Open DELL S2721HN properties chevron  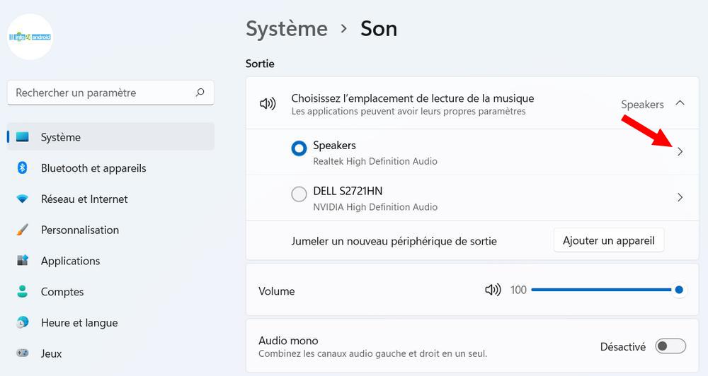680,197
